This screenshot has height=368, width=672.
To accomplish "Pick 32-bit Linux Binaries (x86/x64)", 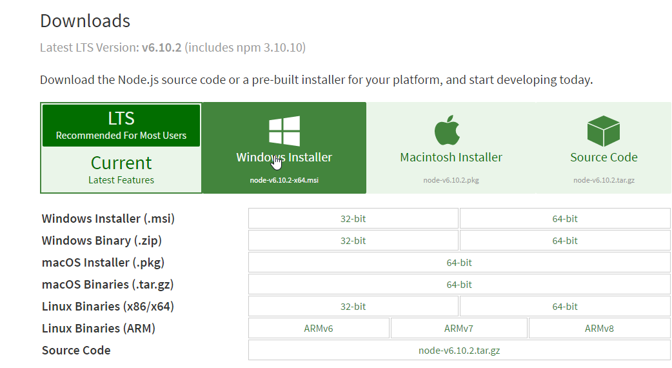I will pyautogui.click(x=353, y=306).
